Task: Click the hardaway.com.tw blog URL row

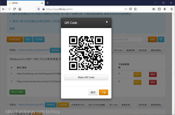Action: (x=39, y=74)
